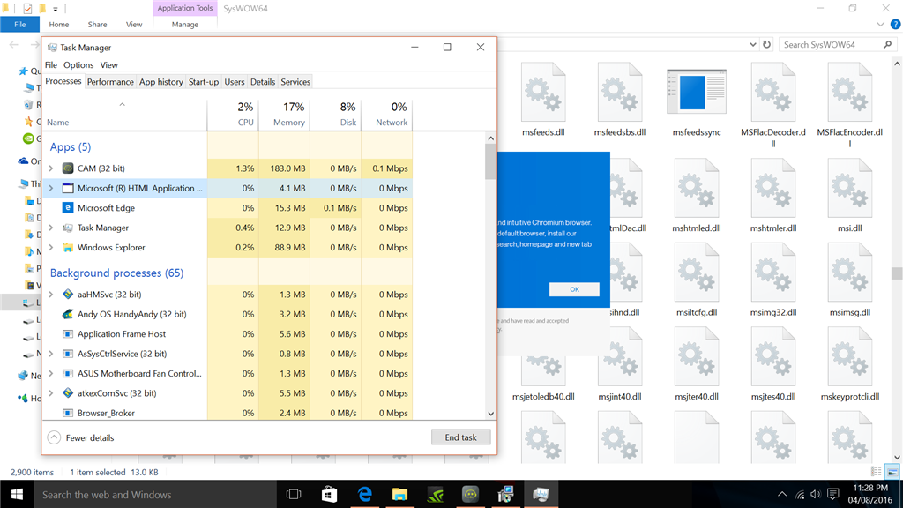Viewport: 903px width, 508px height.
Task: Click OK in the blue browser dialog
Action: point(574,289)
